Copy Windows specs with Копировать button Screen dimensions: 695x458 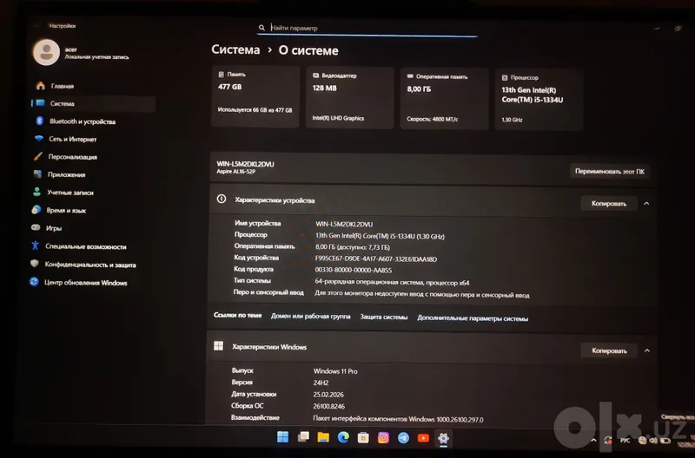tap(609, 350)
